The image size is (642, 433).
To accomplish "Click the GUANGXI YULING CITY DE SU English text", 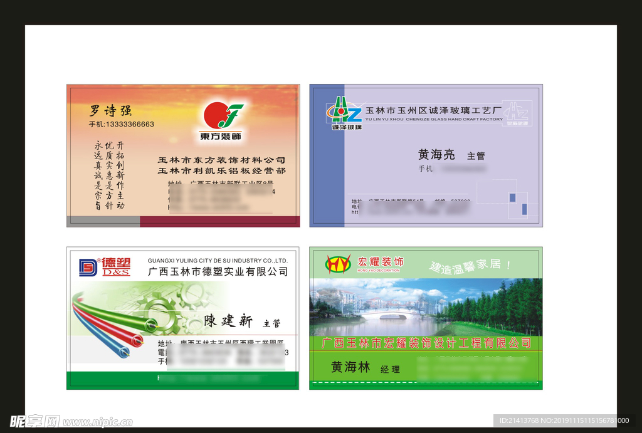I will pos(217,260).
